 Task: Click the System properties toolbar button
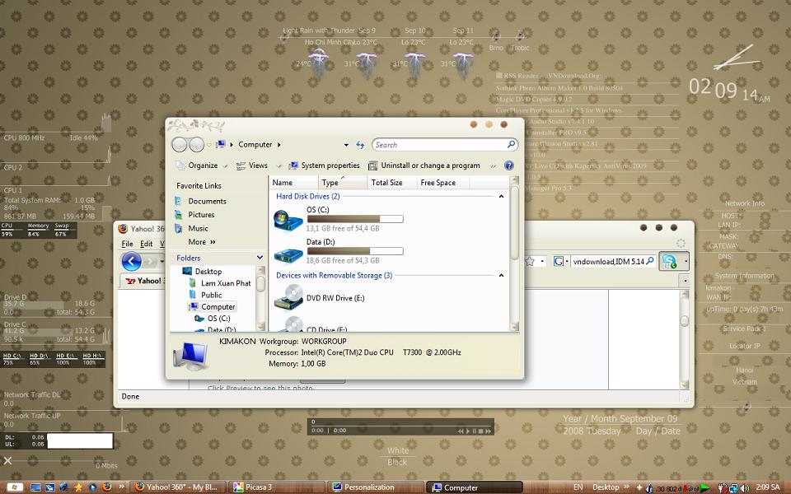324,165
